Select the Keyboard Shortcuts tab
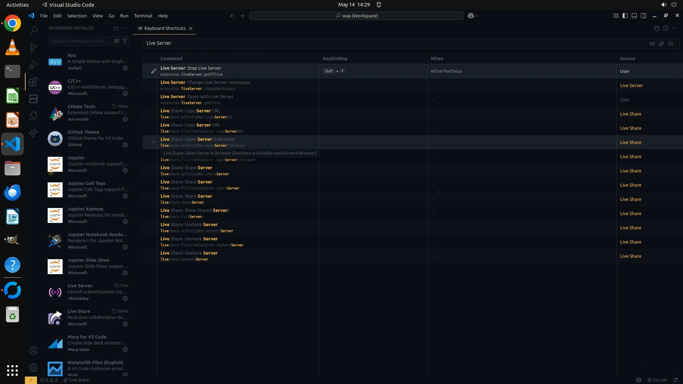The height and width of the screenshot is (384, 683). click(165, 28)
